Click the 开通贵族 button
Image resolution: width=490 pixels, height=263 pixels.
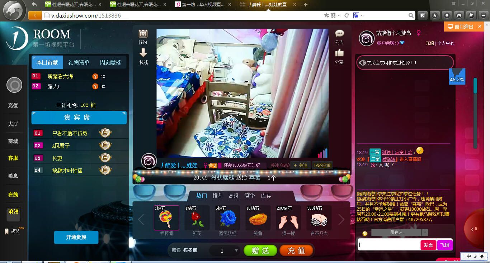tap(76, 237)
